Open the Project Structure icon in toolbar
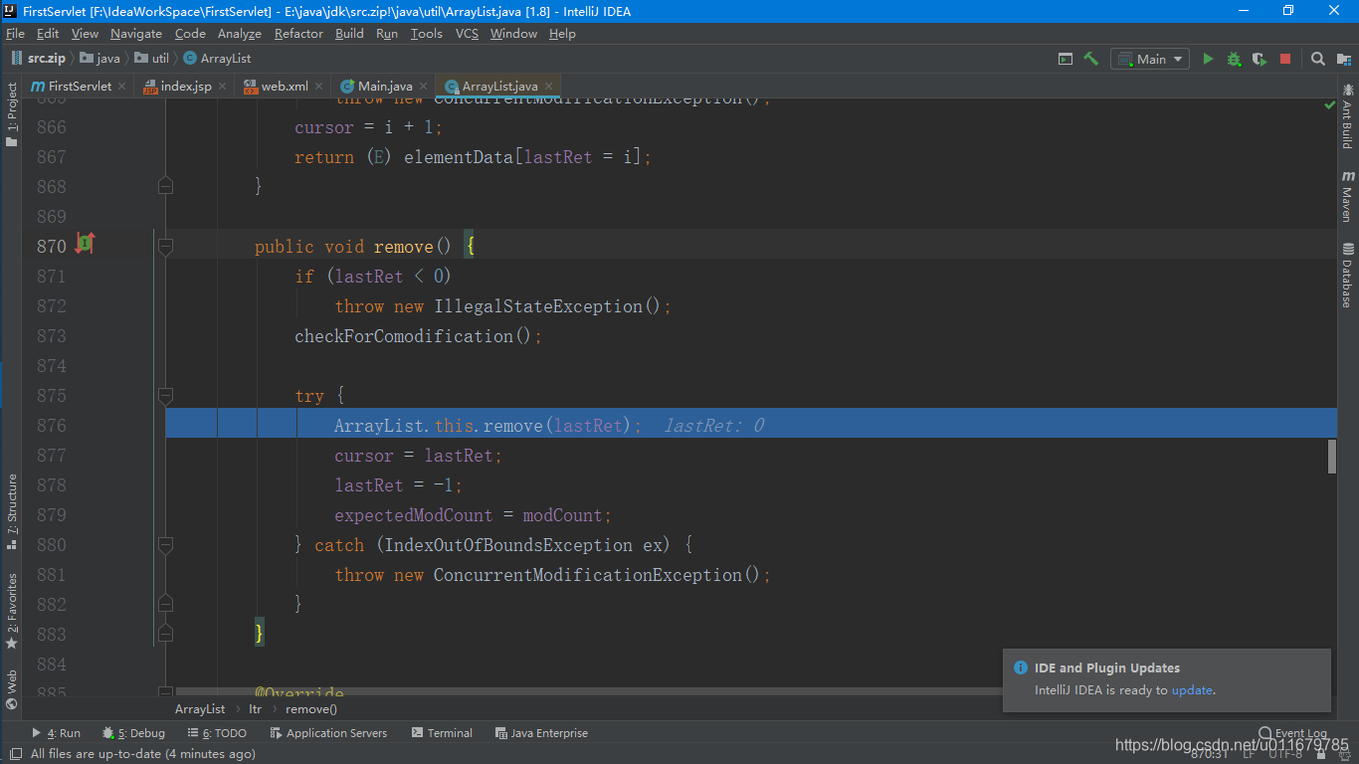 coord(1344,59)
